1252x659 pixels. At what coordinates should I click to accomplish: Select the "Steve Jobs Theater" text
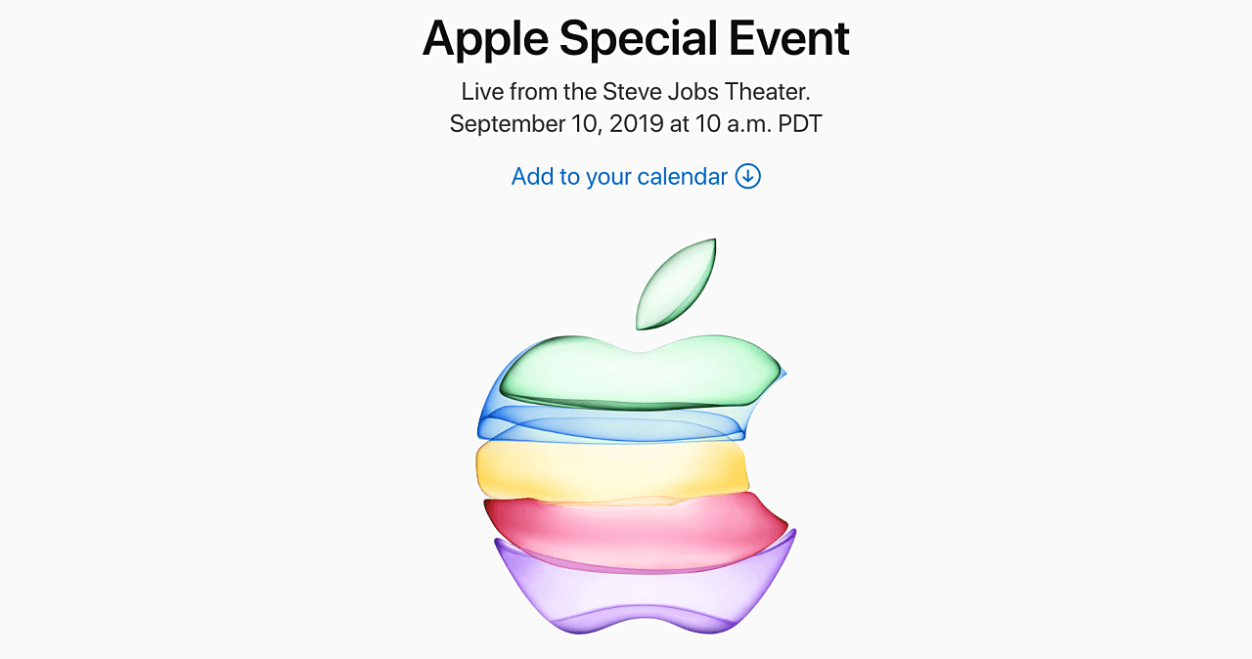[x=706, y=92]
